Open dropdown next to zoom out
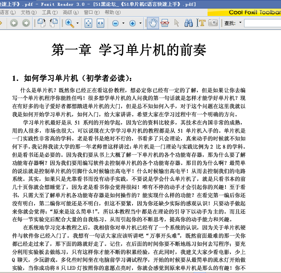 [x=123, y=23]
